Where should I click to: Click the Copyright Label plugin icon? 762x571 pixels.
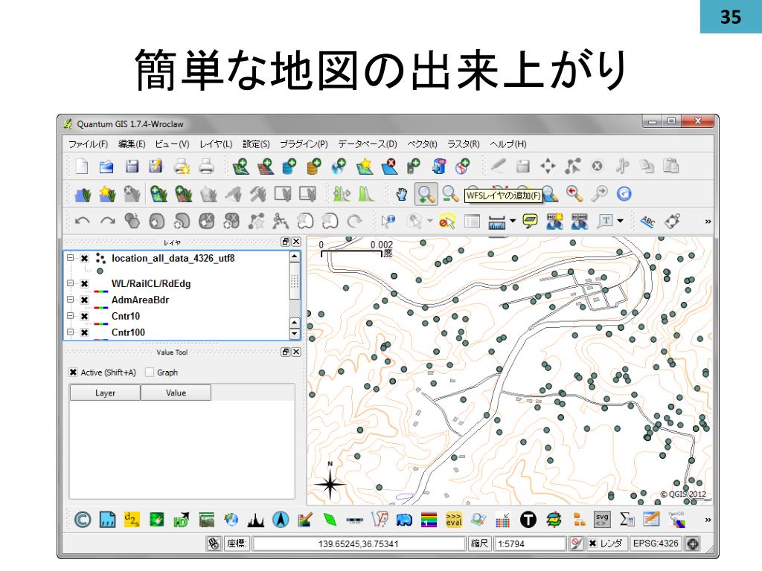[83, 520]
